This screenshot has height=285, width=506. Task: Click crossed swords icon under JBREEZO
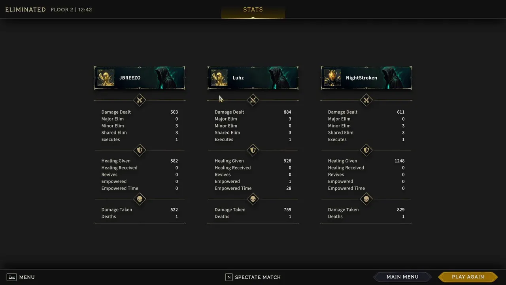(x=140, y=100)
